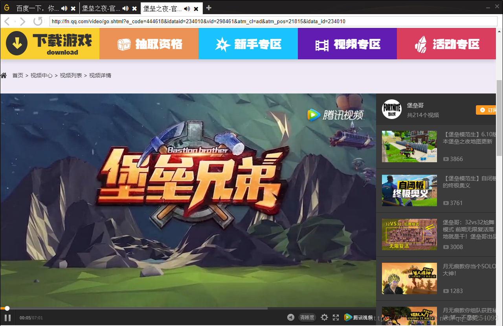Close the active third tab

(196, 9)
